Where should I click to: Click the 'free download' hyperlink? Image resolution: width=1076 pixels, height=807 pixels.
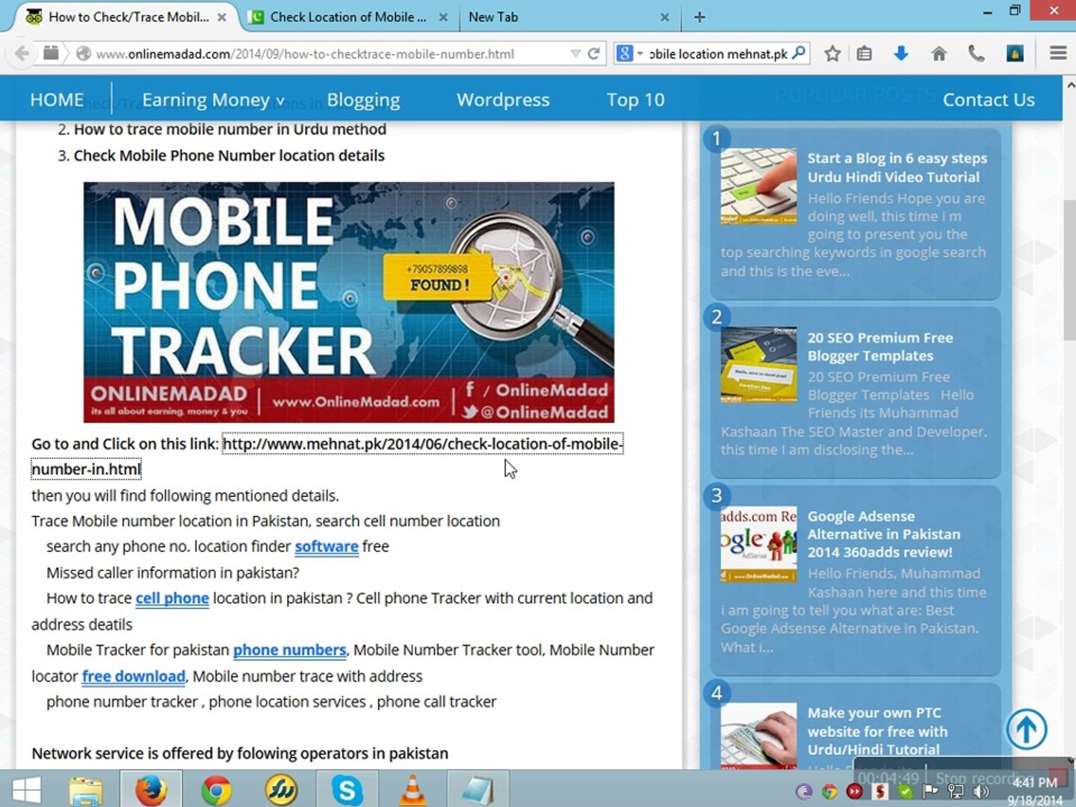pos(134,675)
